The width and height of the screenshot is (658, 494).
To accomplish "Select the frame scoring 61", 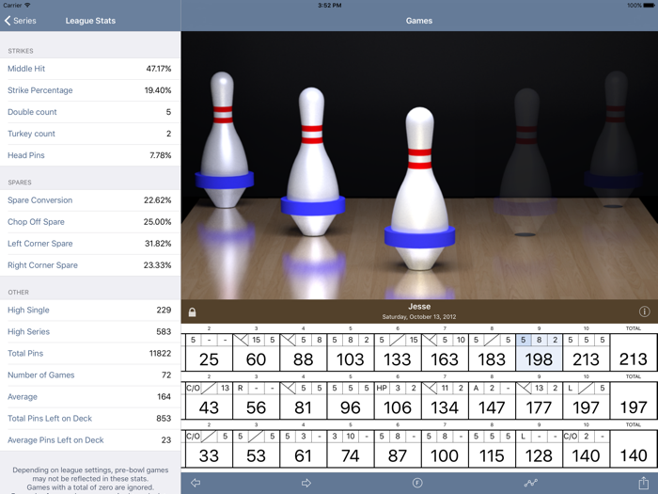I will tap(303, 449).
